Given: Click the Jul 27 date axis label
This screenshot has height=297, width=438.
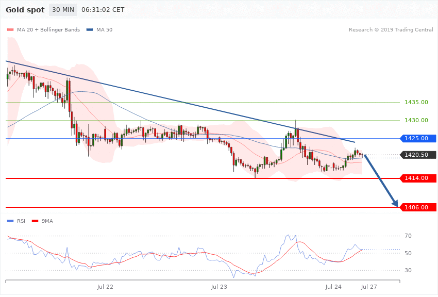Looking at the screenshot, I should (x=369, y=287).
